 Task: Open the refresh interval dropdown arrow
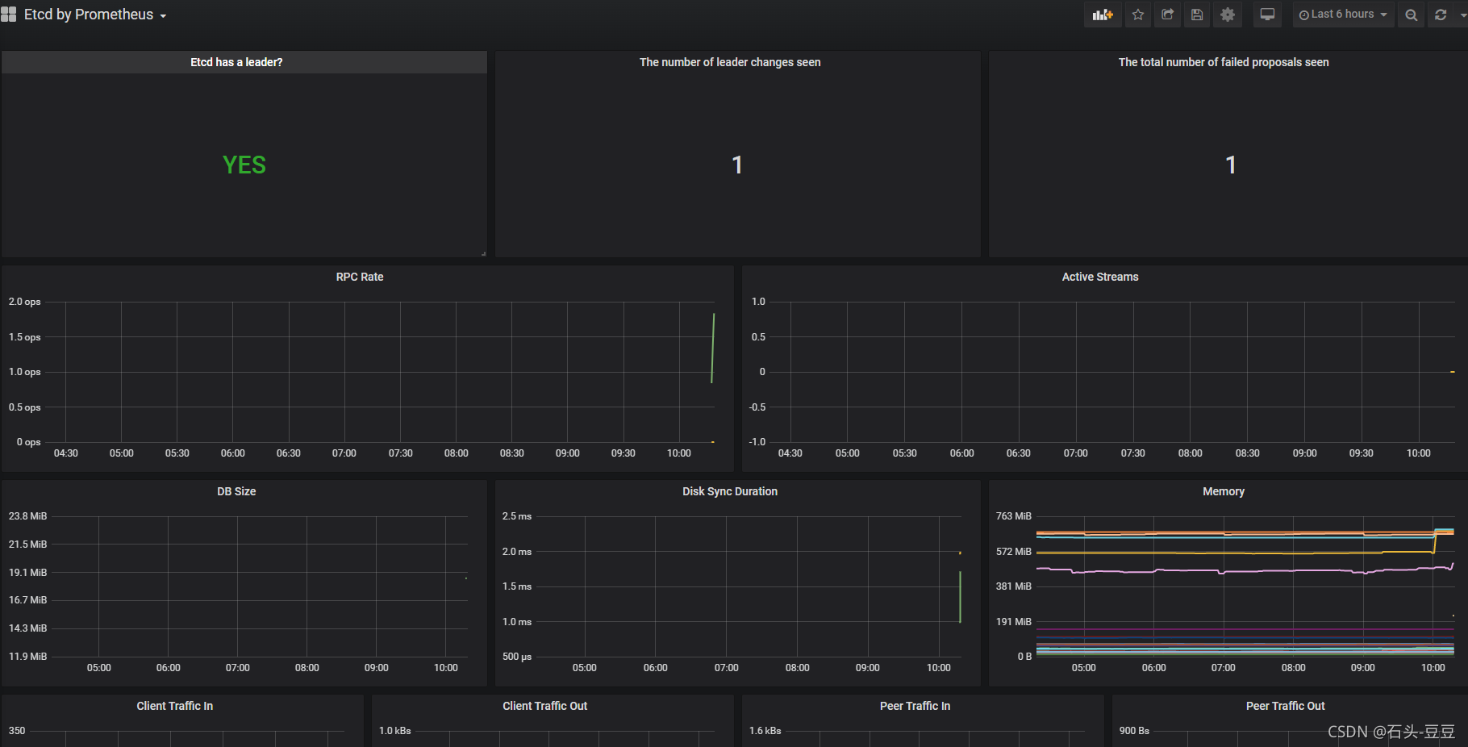tap(1462, 15)
